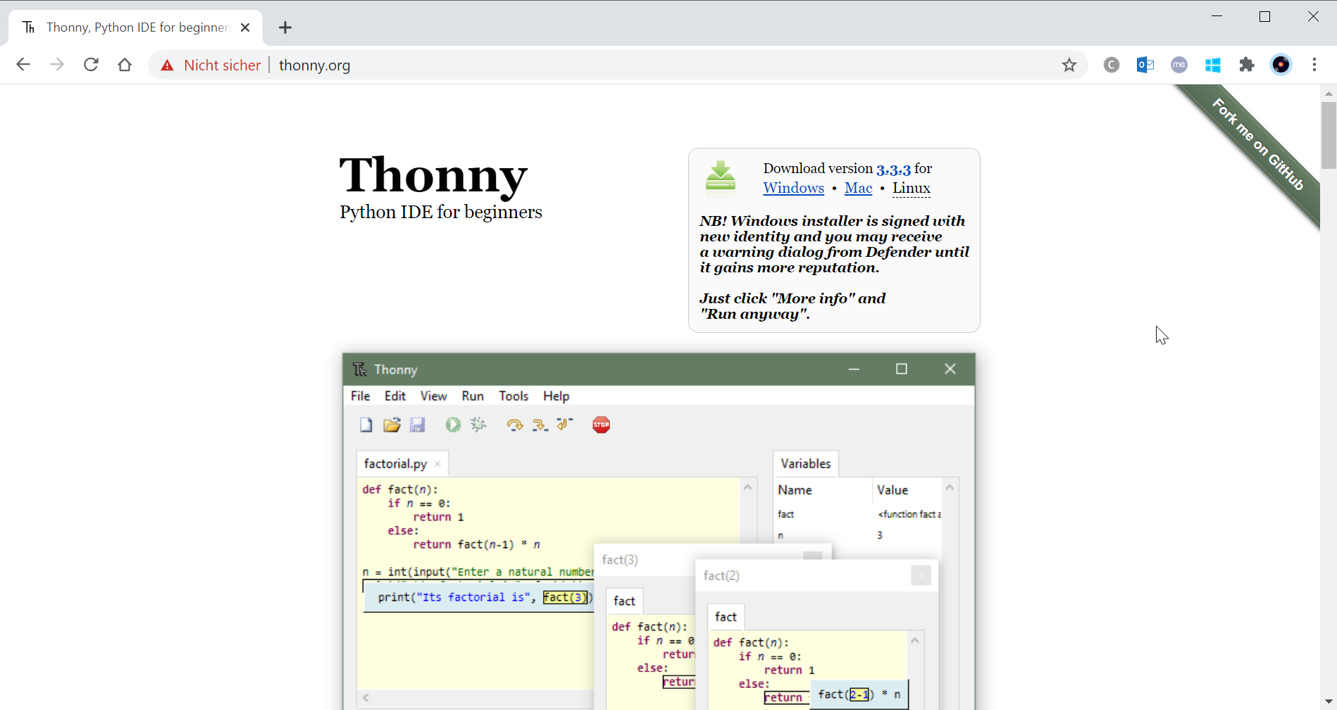Click the Debug bug icon in Thonny toolbar
Screen dimensions: 1337x710
[x=478, y=424]
